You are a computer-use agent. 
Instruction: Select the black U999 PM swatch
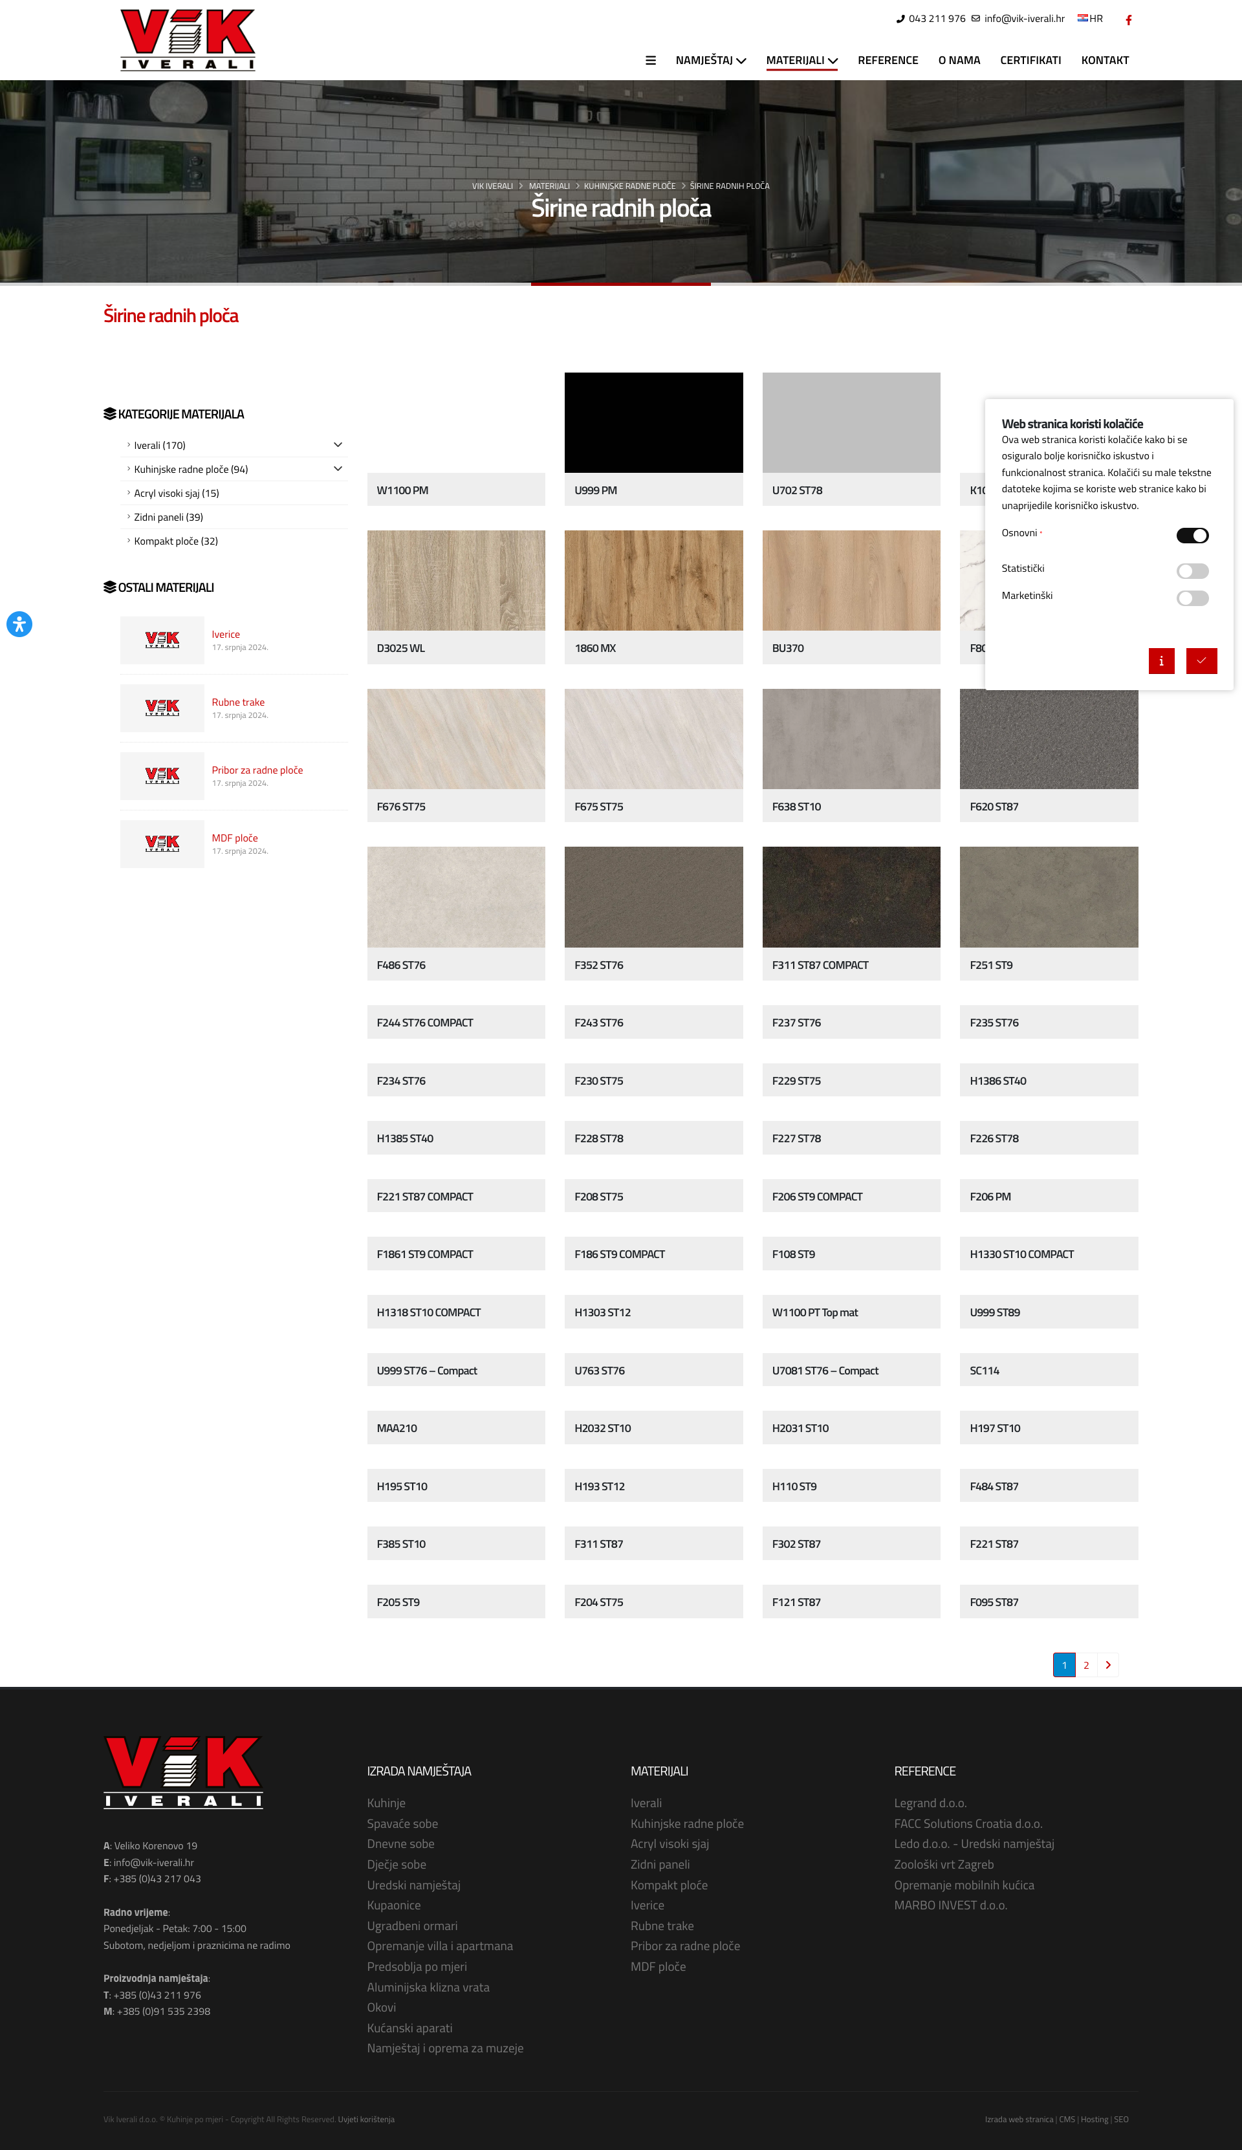point(653,423)
